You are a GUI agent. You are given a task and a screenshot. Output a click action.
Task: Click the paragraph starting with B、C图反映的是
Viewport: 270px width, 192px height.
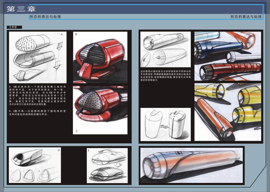(x=37, y=95)
